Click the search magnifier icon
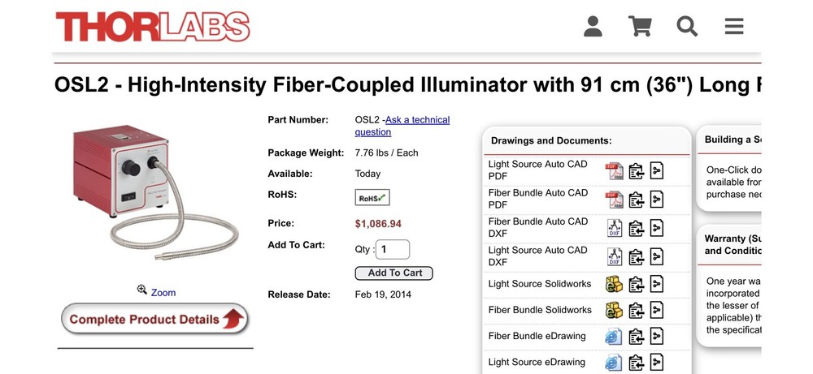This screenshot has width=813, height=374. tap(687, 27)
